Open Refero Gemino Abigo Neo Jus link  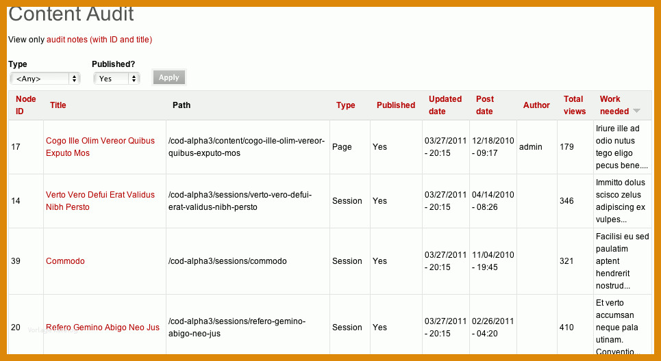click(103, 327)
